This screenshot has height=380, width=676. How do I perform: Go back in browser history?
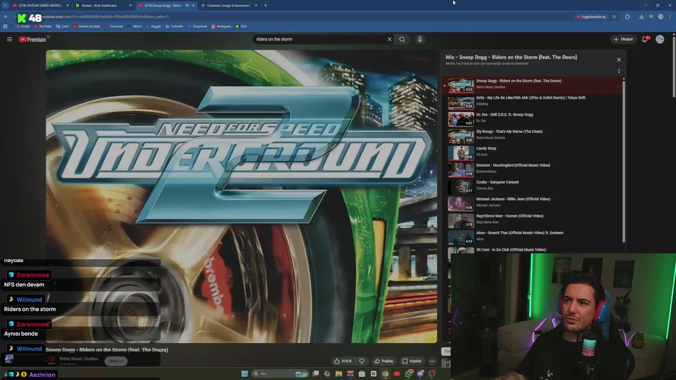[x=6, y=17]
